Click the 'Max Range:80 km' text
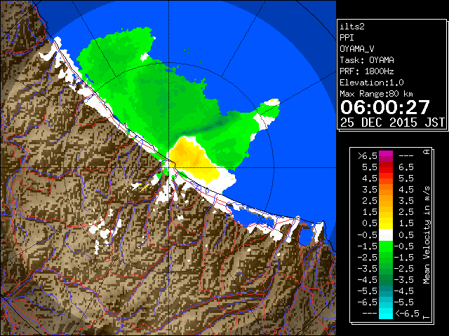The height and width of the screenshot is (336, 449). (376, 94)
